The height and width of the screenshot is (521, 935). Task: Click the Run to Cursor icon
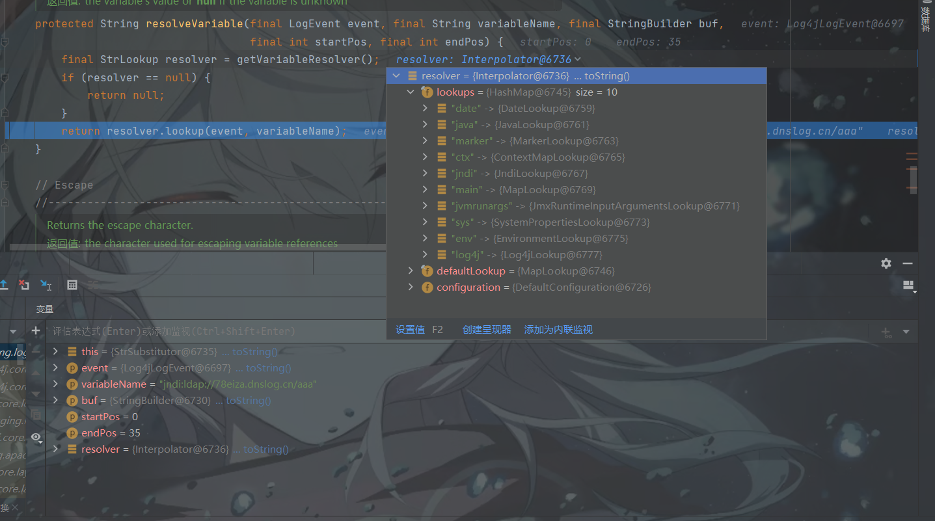point(46,285)
